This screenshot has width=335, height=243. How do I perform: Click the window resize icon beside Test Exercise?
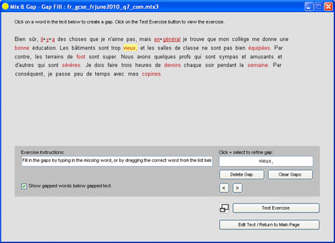click(x=224, y=208)
